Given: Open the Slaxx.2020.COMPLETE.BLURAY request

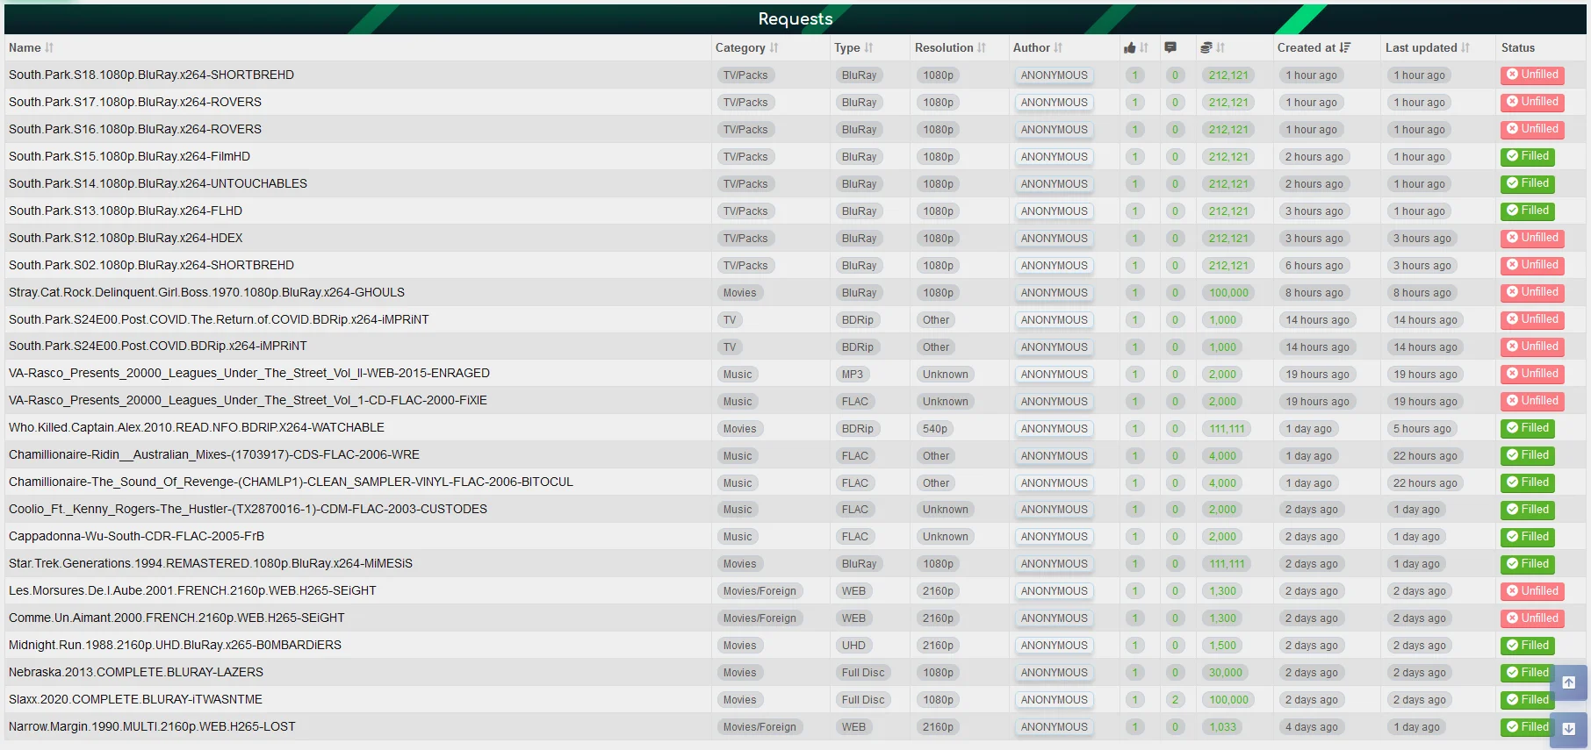Looking at the screenshot, I should [135, 700].
